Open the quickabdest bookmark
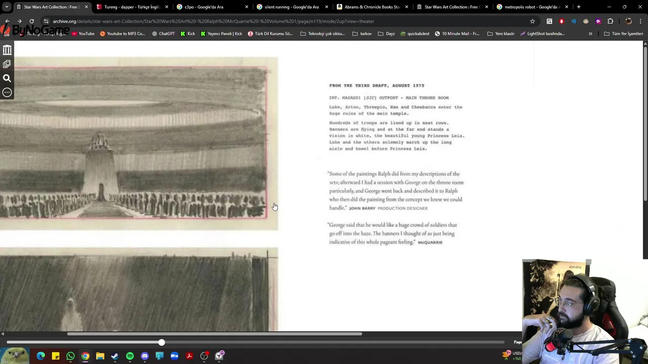Image resolution: width=648 pixels, height=364 pixels. 414,34
